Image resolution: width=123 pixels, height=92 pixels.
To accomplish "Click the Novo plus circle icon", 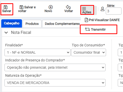I will [x=51, y=7].
